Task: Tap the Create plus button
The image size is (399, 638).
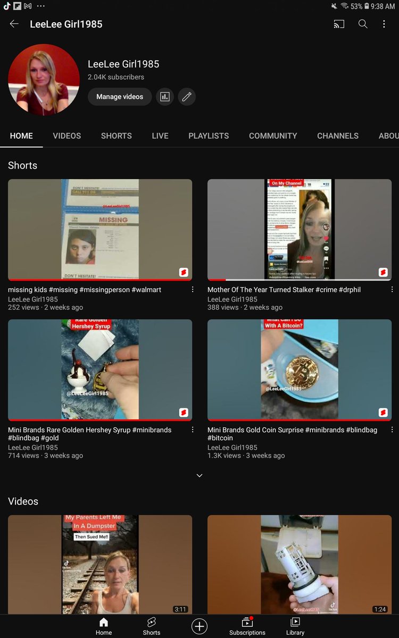Action: 199,626
